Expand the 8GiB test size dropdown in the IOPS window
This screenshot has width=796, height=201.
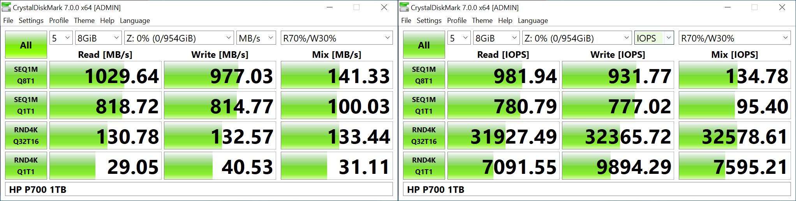(496, 38)
